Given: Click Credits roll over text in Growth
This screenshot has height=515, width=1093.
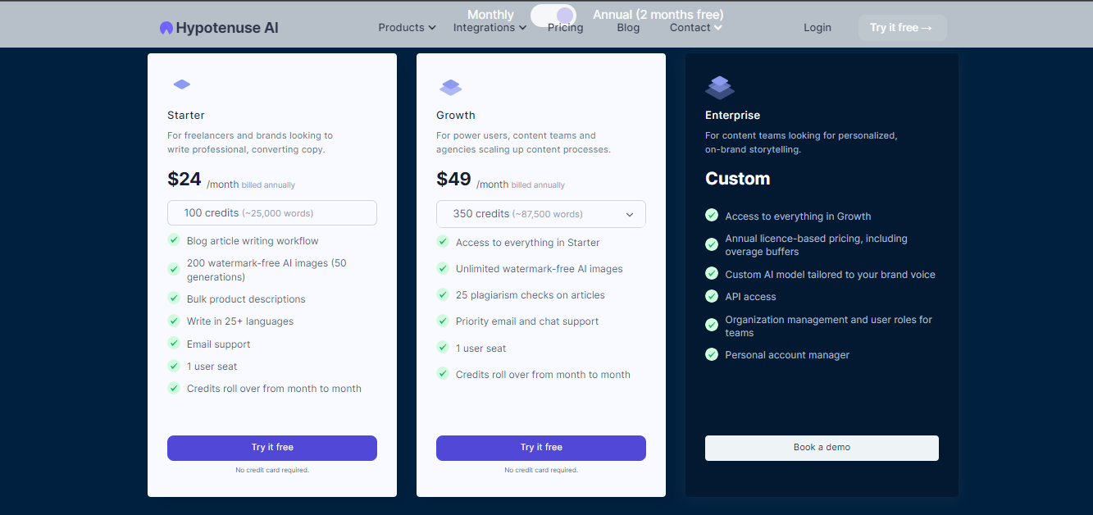Looking at the screenshot, I should point(543,375).
